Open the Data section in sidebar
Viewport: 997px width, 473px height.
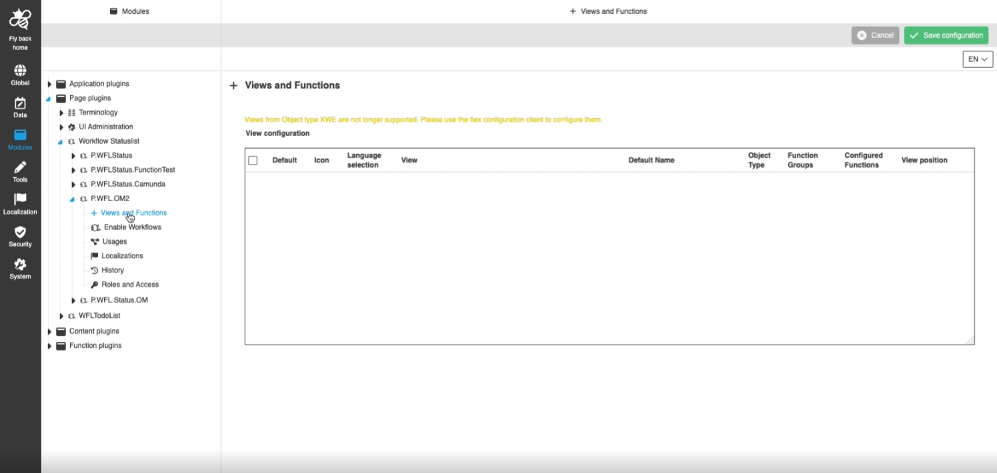[x=20, y=103]
